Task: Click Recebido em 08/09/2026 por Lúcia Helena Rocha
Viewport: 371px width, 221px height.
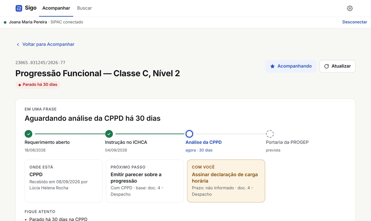Action: (59, 185)
